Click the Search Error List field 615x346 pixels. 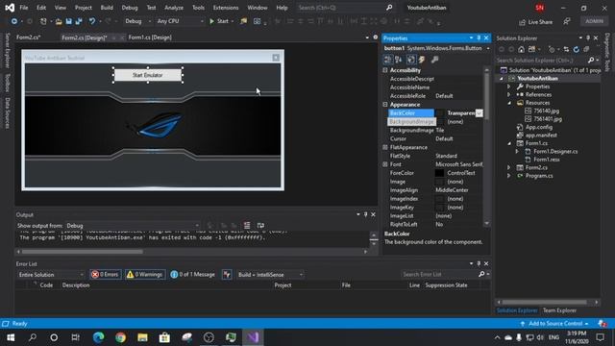439,275
